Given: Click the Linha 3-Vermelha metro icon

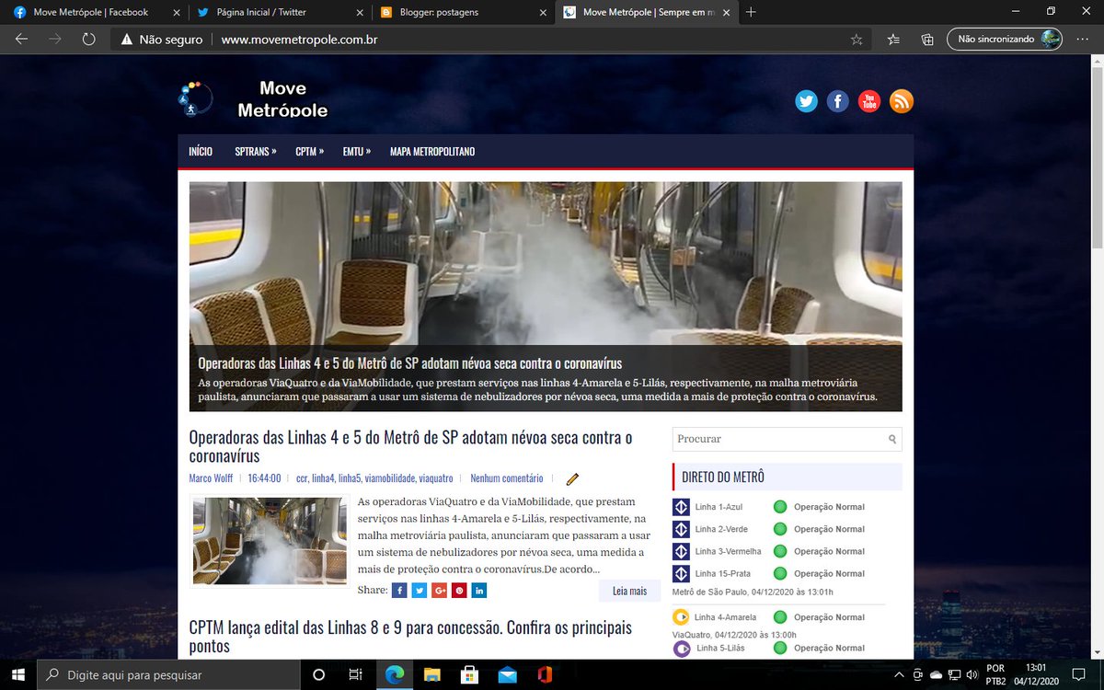Looking at the screenshot, I should pyautogui.click(x=681, y=551).
